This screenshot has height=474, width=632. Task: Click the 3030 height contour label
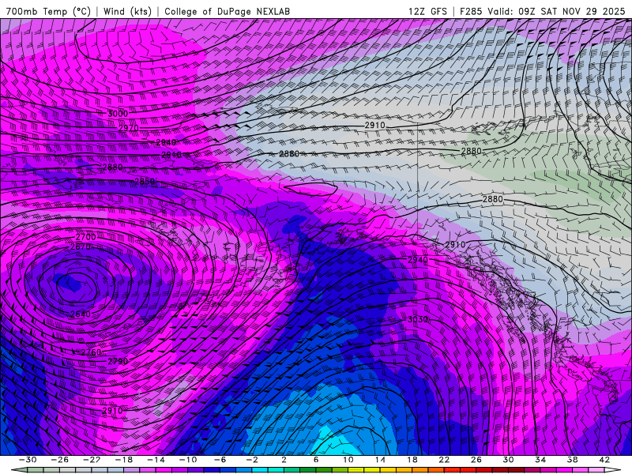pos(418,319)
